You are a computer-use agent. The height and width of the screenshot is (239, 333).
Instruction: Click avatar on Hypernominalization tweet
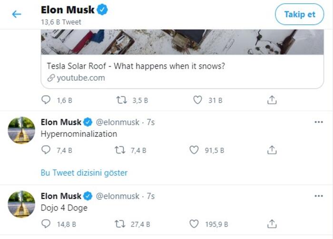pos(21,130)
